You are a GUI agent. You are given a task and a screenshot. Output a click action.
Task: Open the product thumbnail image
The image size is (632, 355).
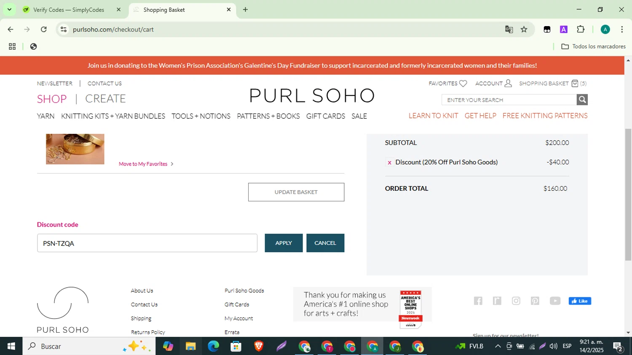tap(75, 149)
